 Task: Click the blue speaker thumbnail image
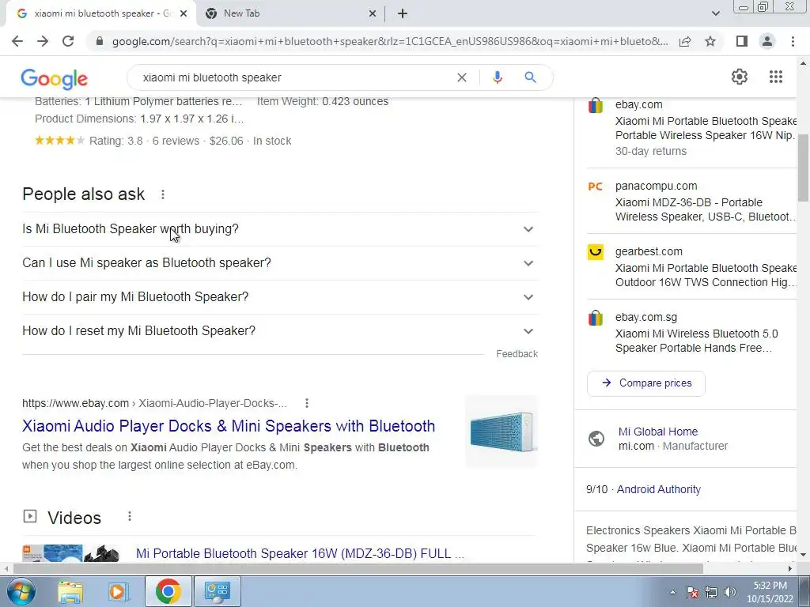point(502,432)
